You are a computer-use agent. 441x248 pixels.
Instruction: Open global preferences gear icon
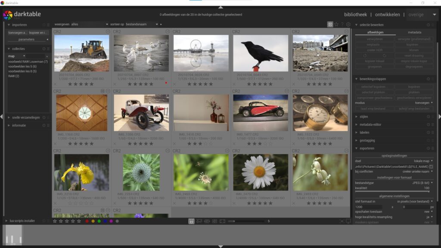(348, 25)
